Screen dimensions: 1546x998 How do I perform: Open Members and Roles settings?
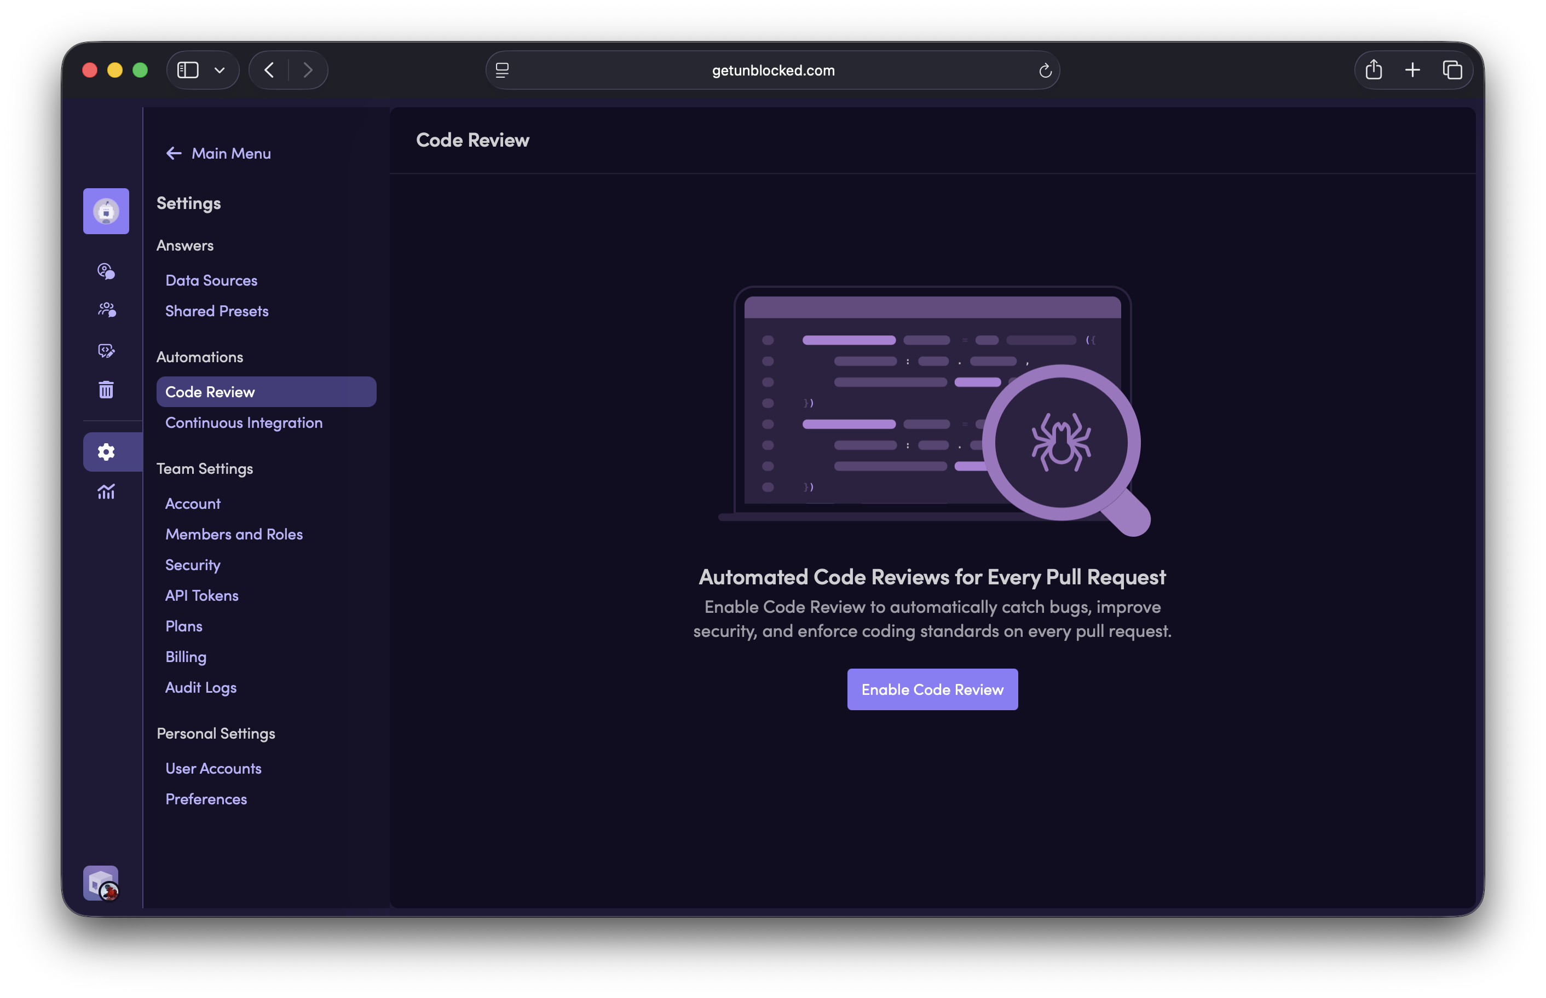coord(234,534)
